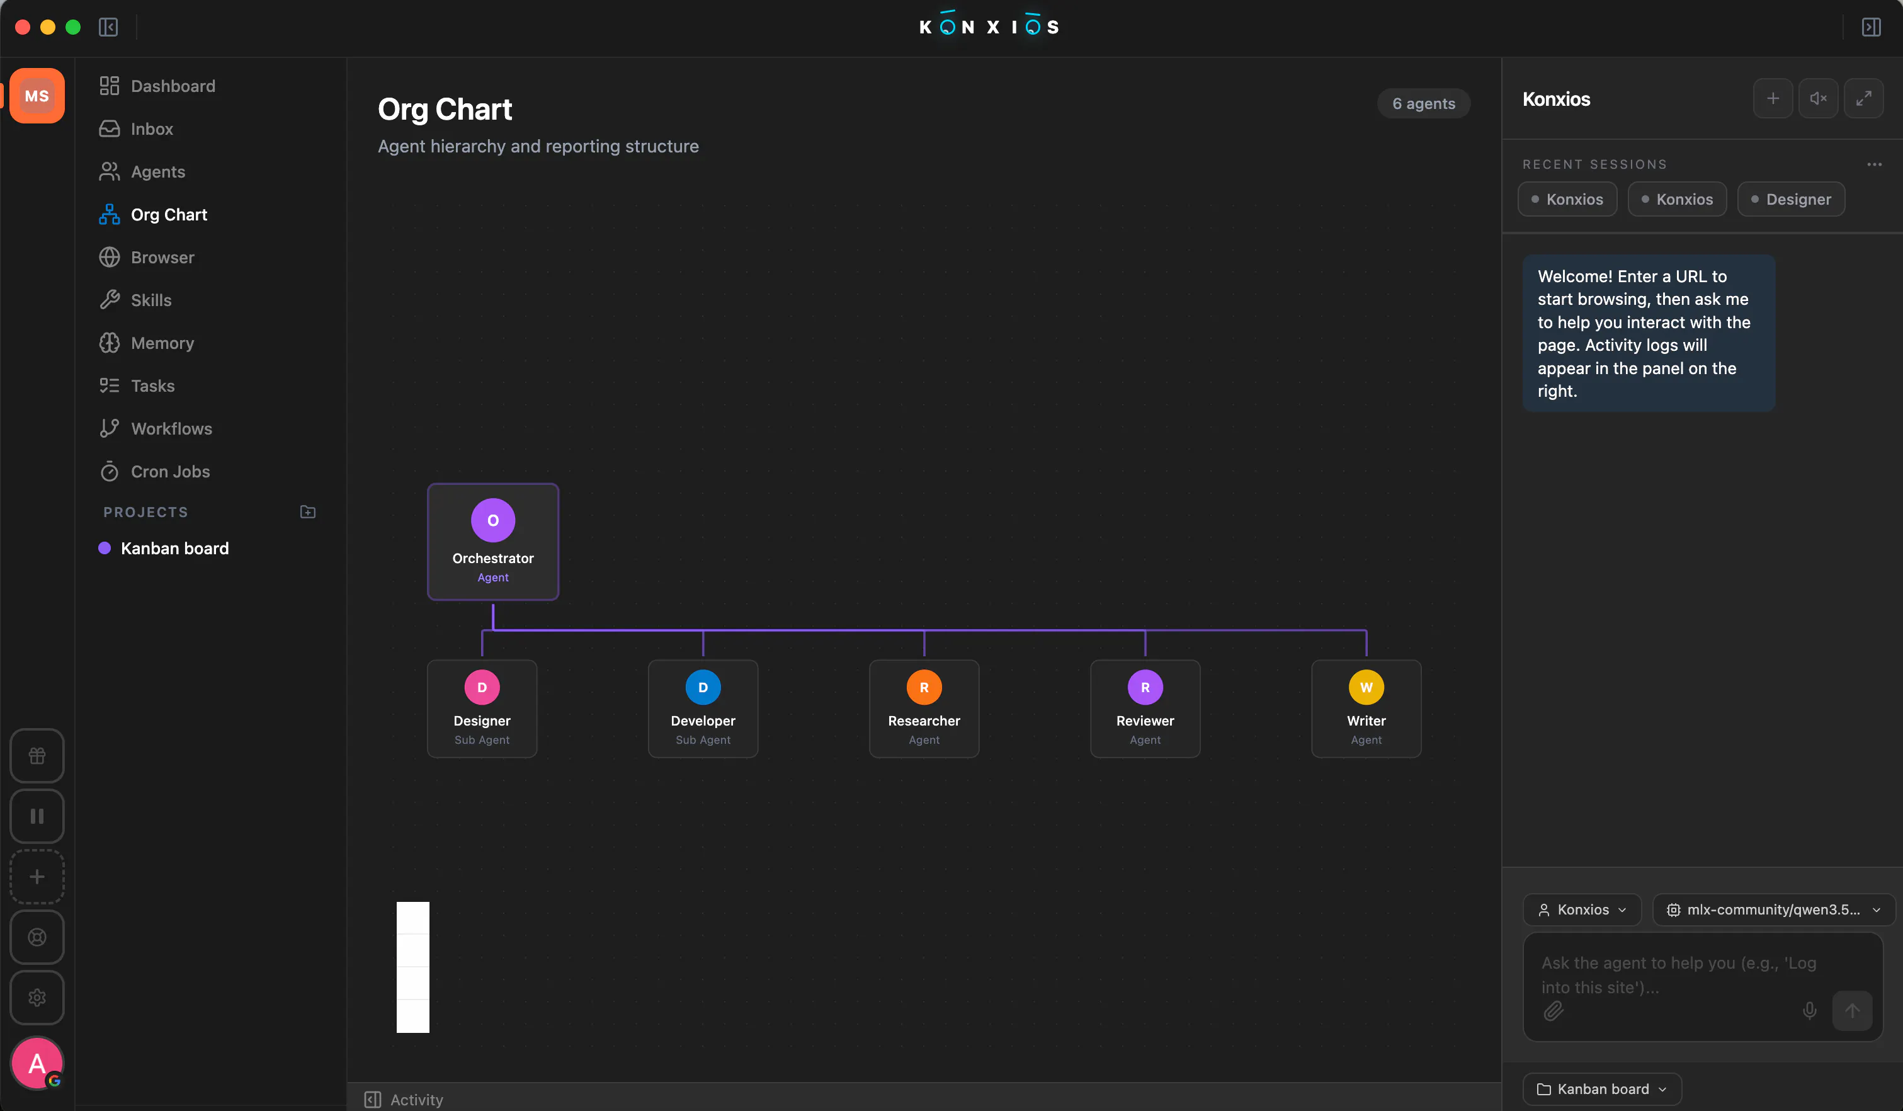Open the mlx-community model dropdown
Image resolution: width=1903 pixels, height=1111 pixels.
click(x=1774, y=909)
